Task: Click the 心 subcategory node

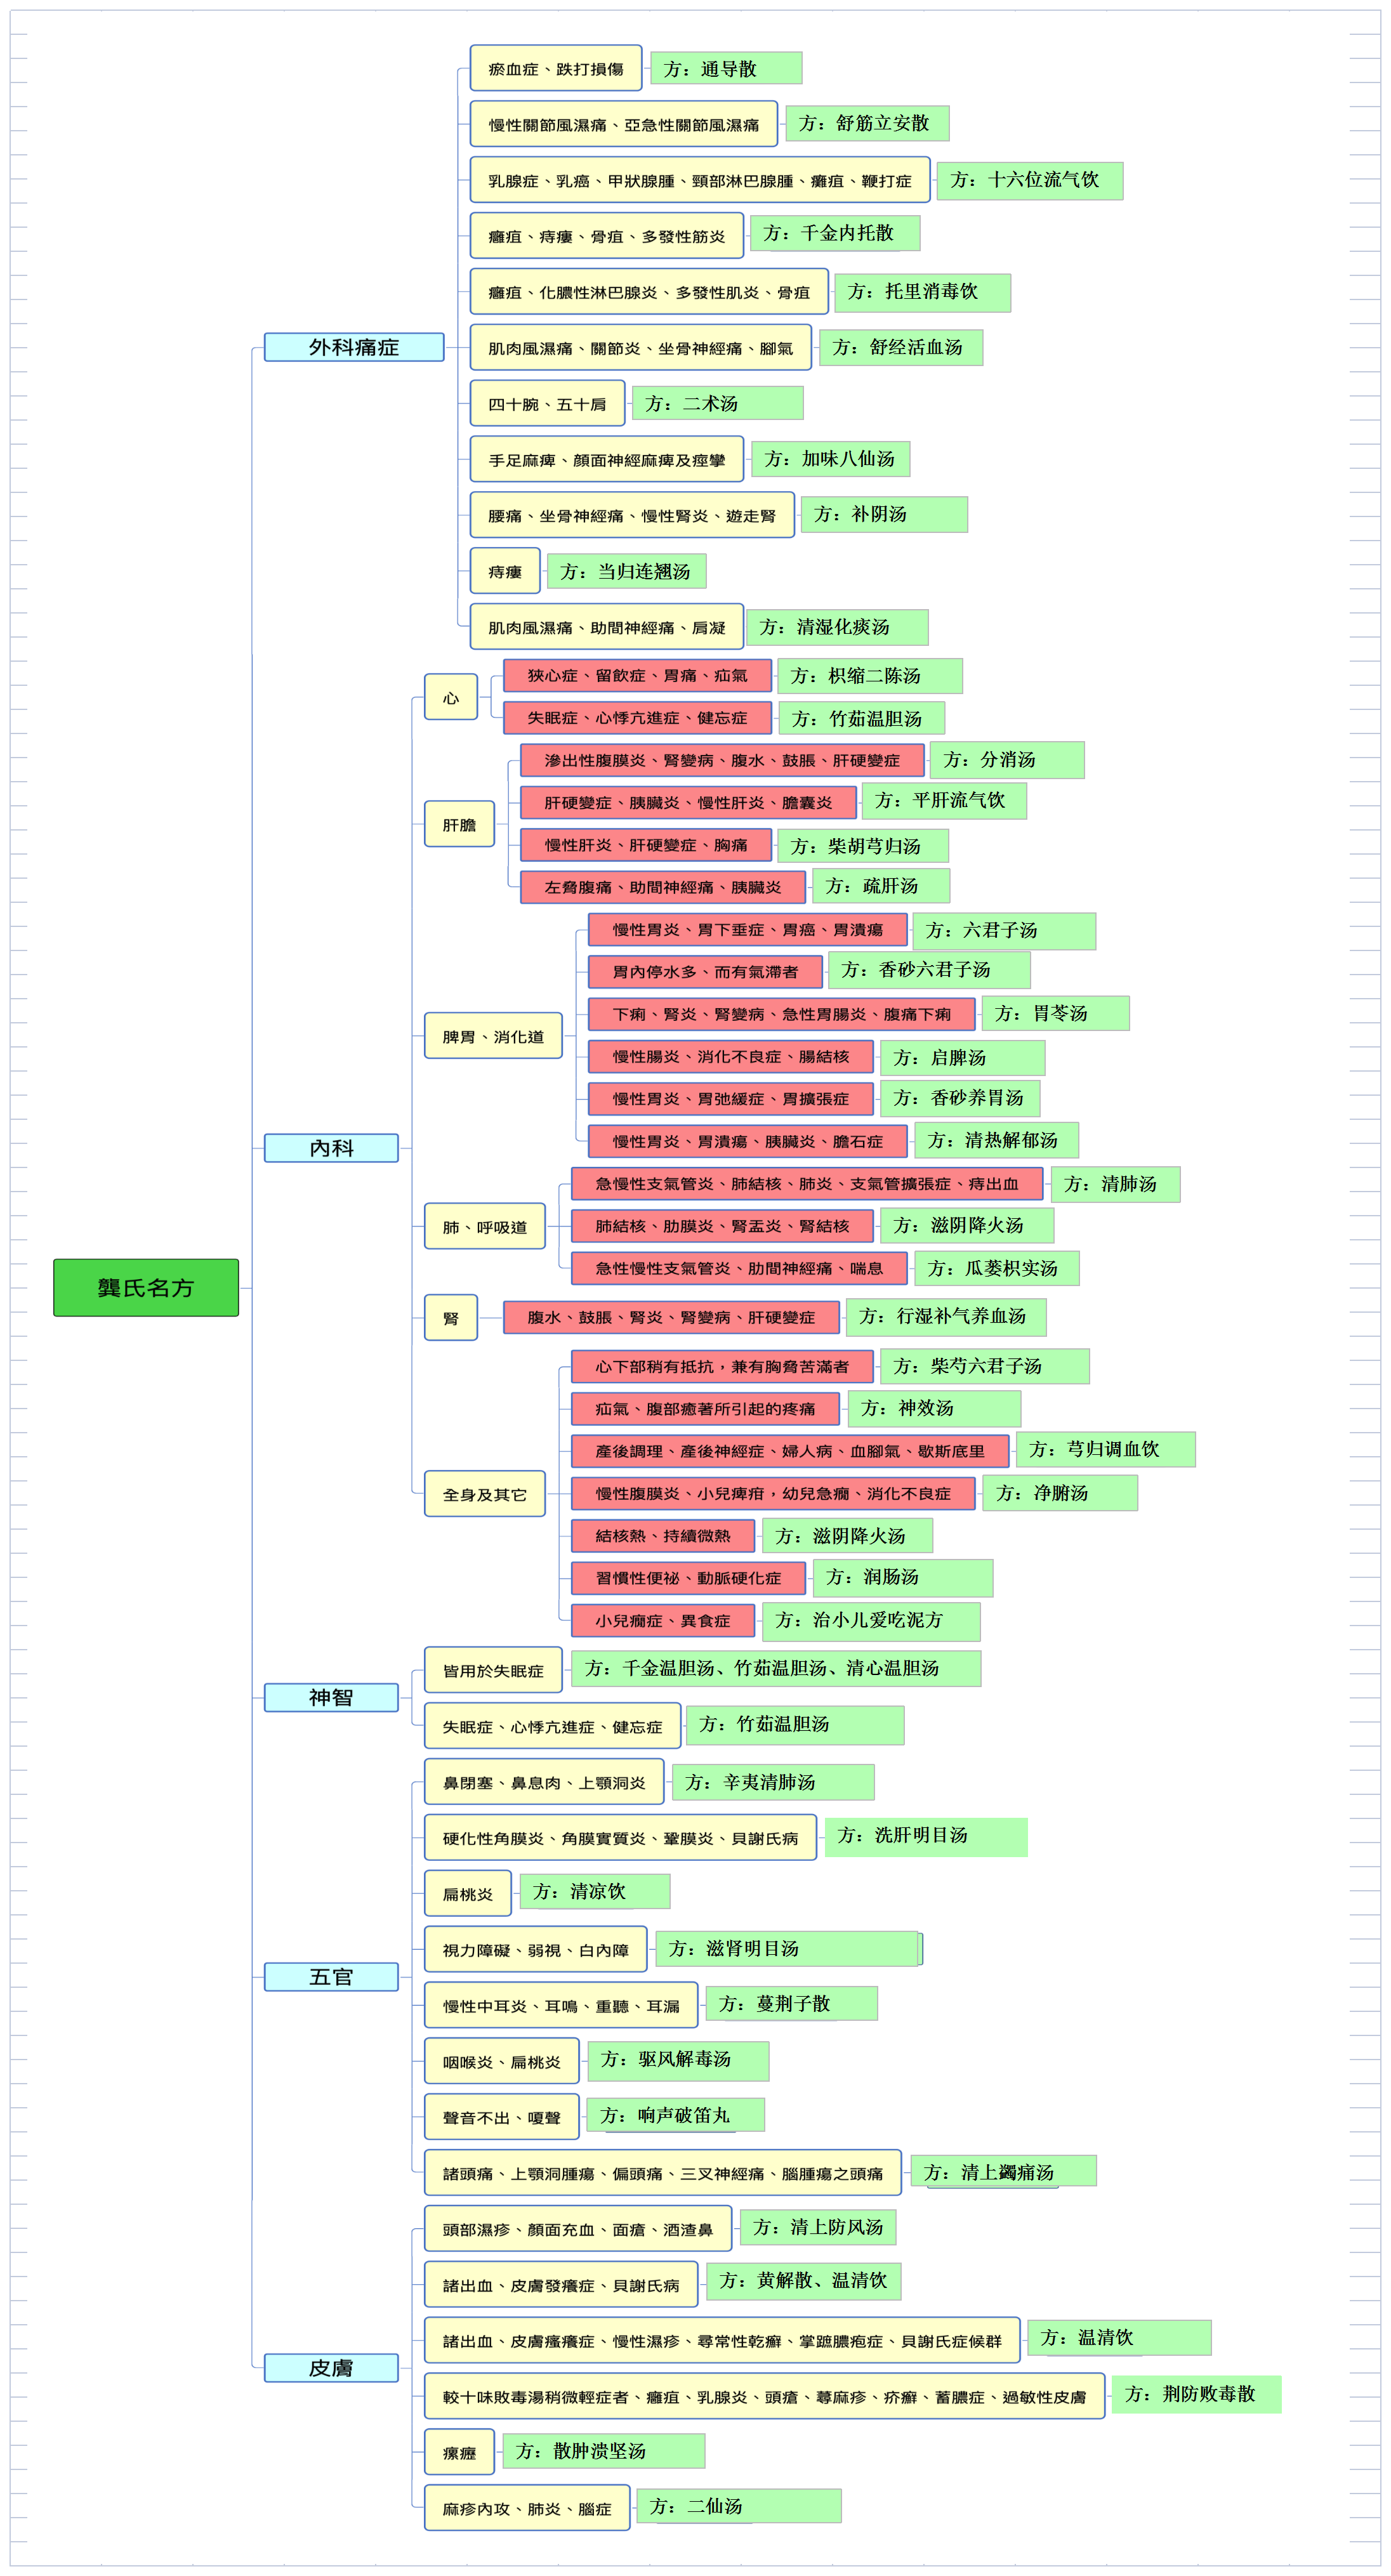Action: tap(451, 697)
